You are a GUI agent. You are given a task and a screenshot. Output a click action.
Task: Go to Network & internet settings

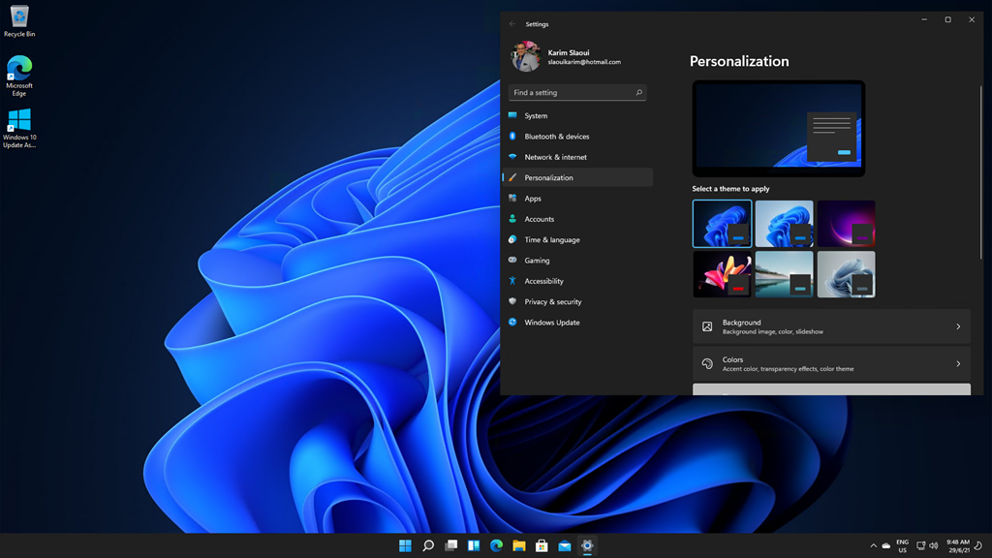tap(555, 157)
